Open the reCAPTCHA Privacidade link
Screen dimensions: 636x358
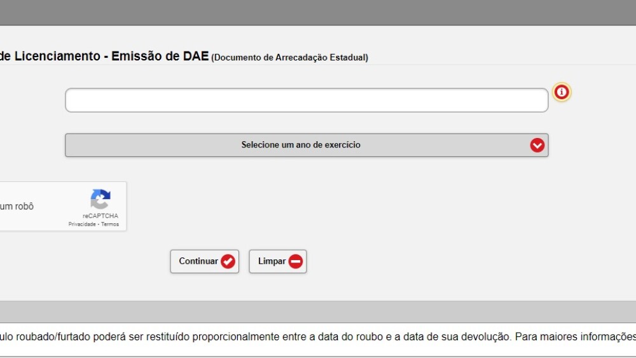82,224
